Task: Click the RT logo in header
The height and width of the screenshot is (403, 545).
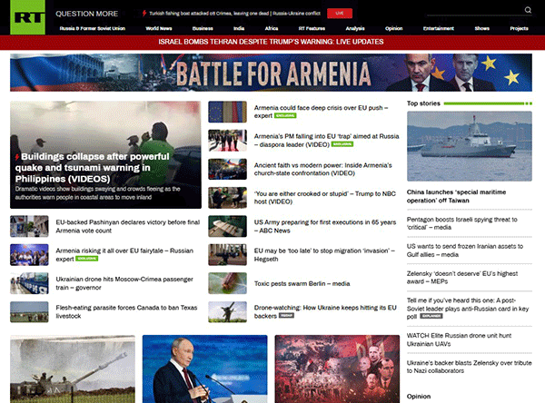Action: [27, 17]
